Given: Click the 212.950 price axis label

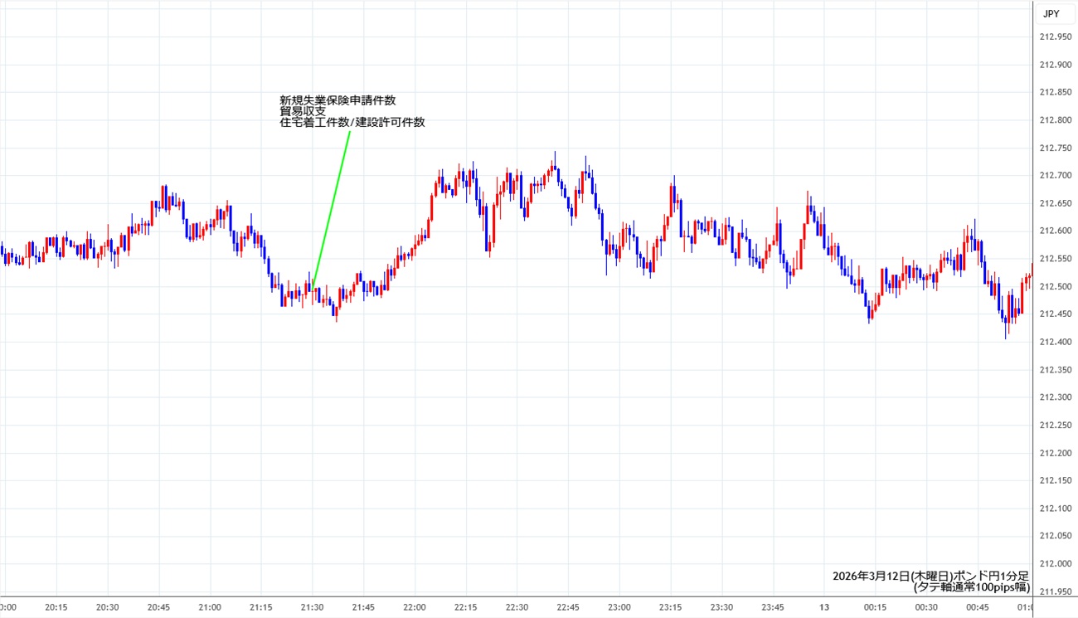Looking at the screenshot, I should tap(1055, 36).
